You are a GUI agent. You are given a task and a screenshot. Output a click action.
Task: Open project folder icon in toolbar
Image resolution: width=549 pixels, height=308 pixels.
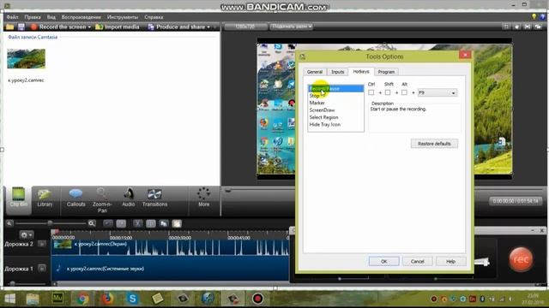[9, 27]
